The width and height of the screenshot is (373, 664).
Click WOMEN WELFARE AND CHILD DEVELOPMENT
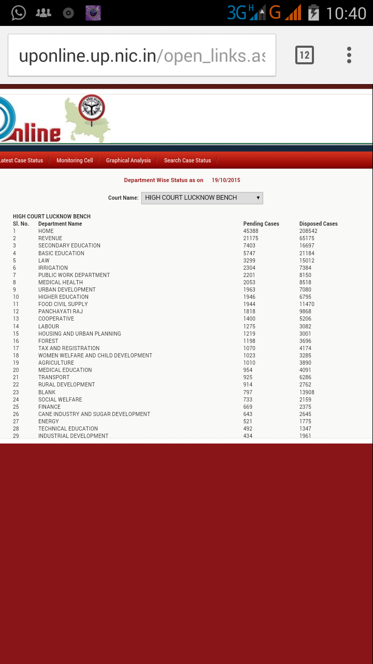click(95, 356)
